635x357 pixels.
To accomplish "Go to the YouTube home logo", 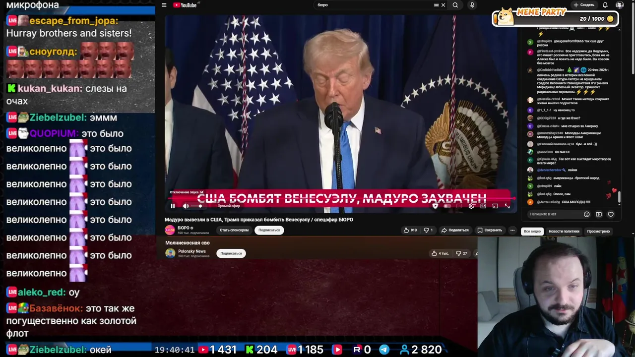I will tap(185, 5).
